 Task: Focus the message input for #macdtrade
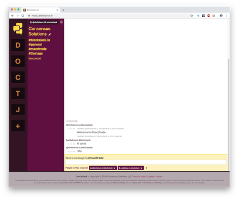point(146,162)
